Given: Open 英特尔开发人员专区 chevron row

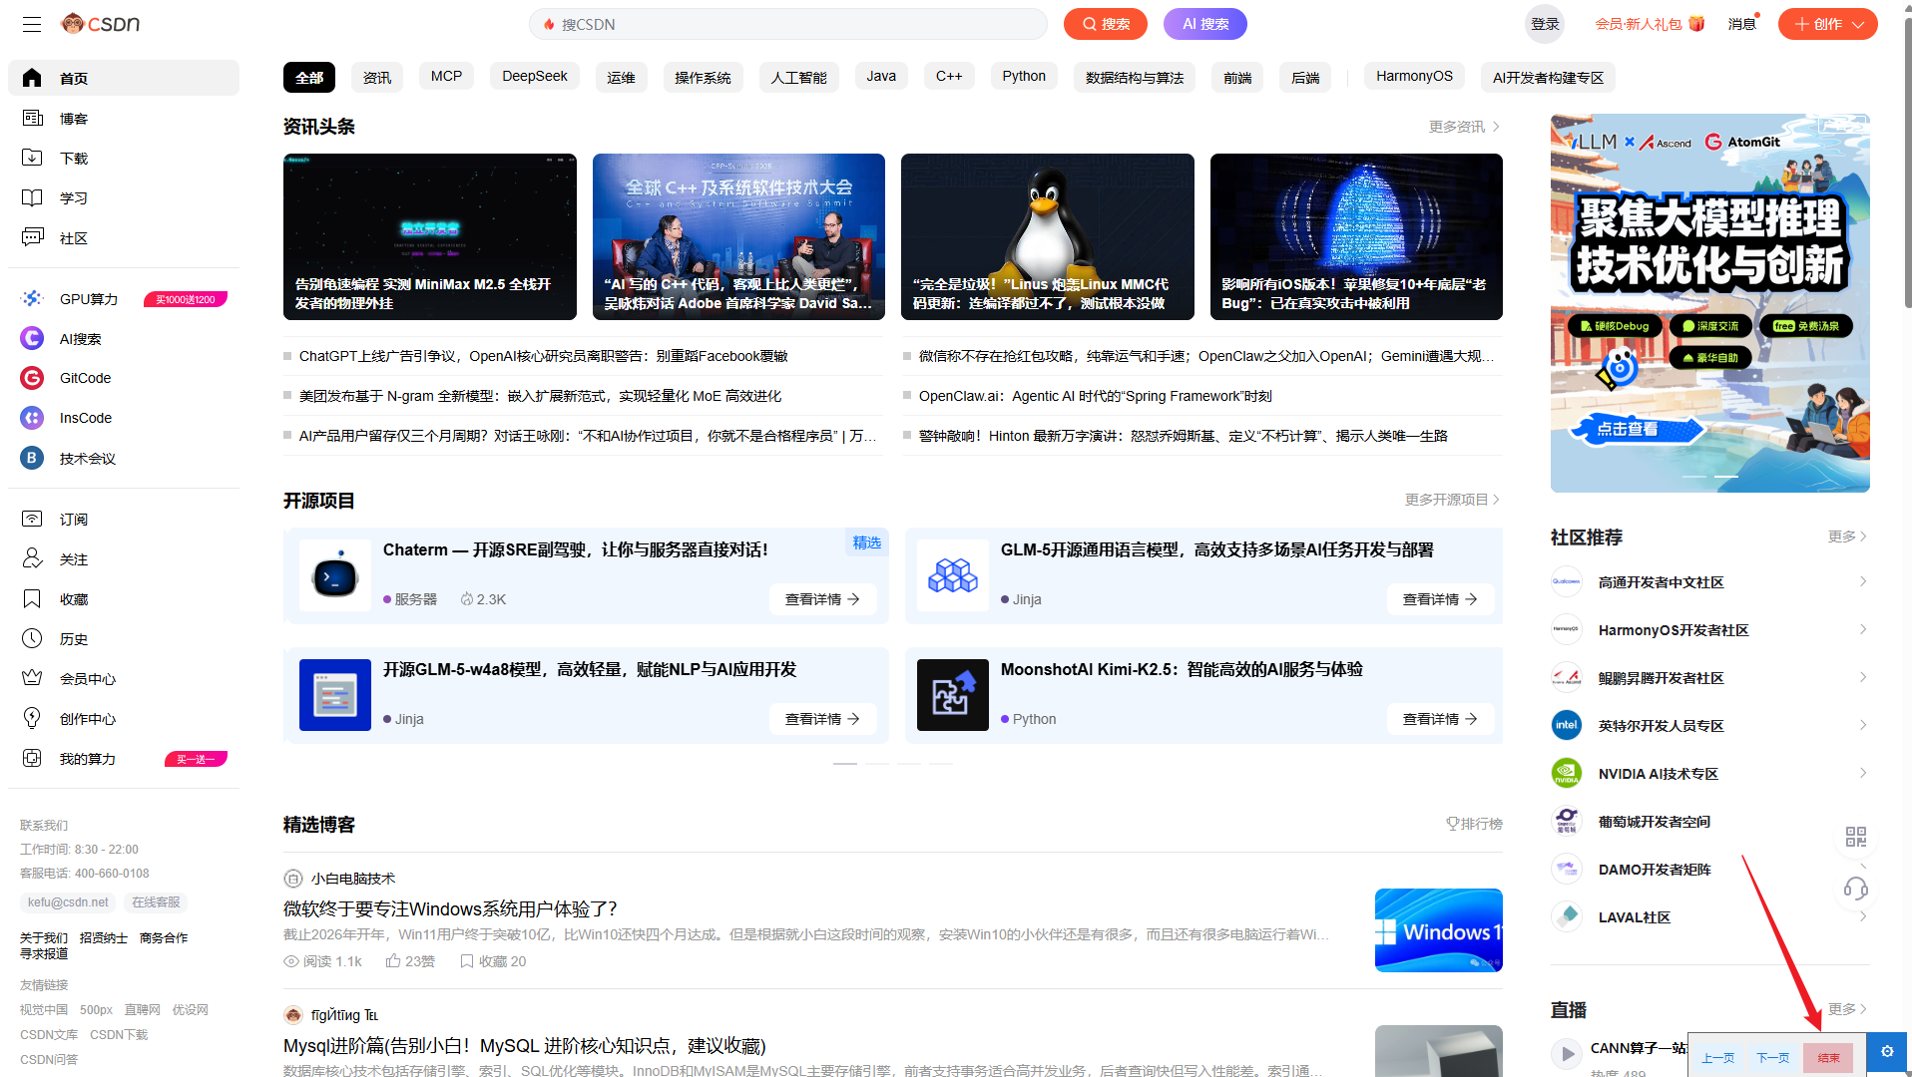Looking at the screenshot, I should (1709, 726).
